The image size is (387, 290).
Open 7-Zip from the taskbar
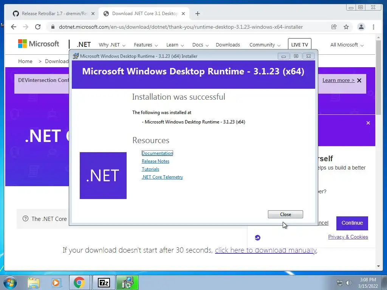(104, 283)
